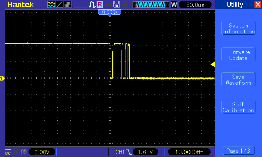The width and height of the screenshot is (262, 157).
Task: Choose Save Waveform
Action: click(238, 79)
